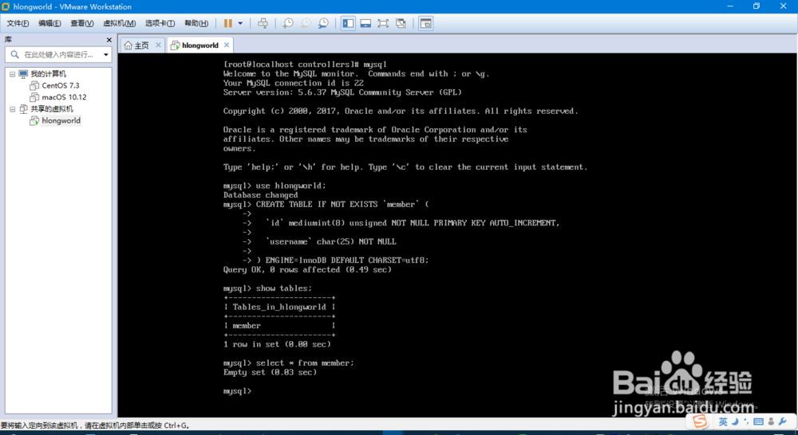Send Ctrl+Alt+Del to the virtual machine
This screenshot has width=798, height=435.
pos(263,23)
